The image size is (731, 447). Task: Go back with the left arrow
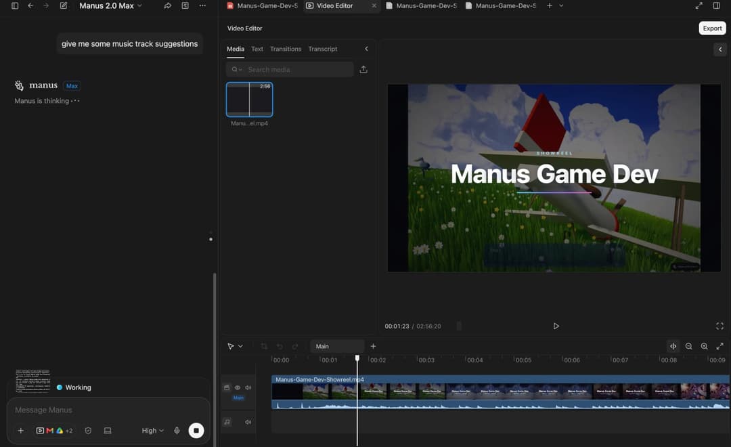coord(30,5)
